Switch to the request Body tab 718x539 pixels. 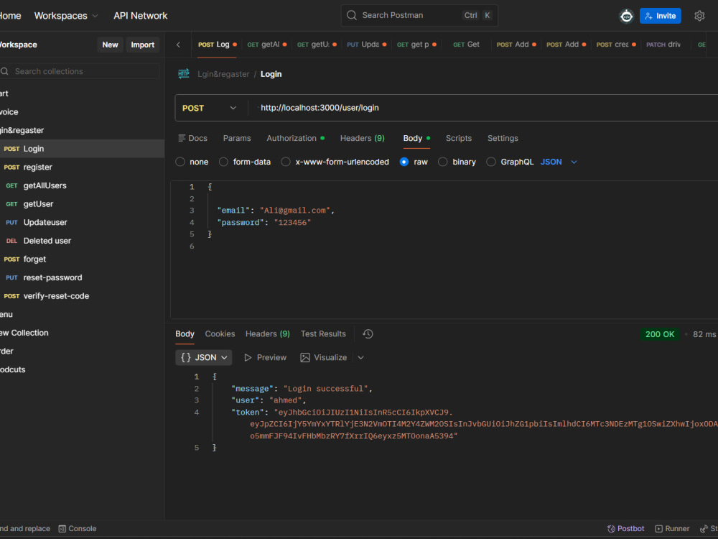pos(416,138)
